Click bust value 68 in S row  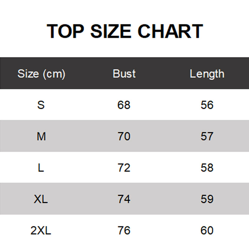pos(124,105)
